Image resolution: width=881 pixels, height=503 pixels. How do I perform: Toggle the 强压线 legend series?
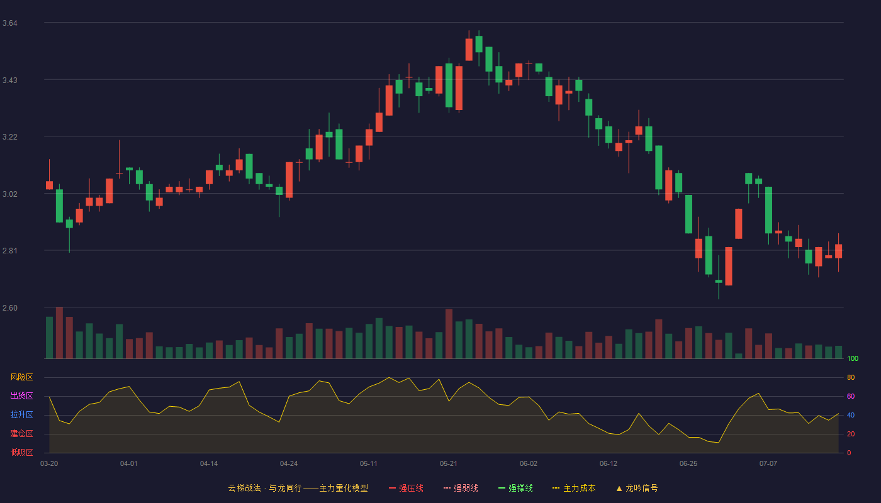click(406, 488)
